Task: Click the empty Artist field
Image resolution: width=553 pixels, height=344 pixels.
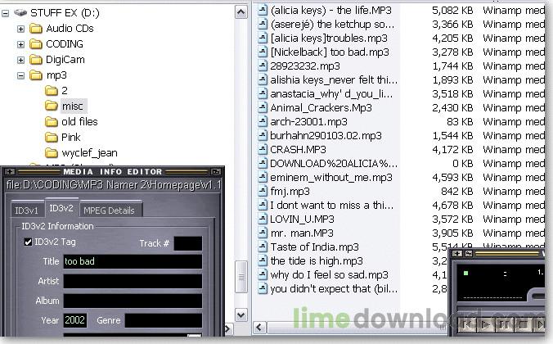Action: tap(133, 281)
